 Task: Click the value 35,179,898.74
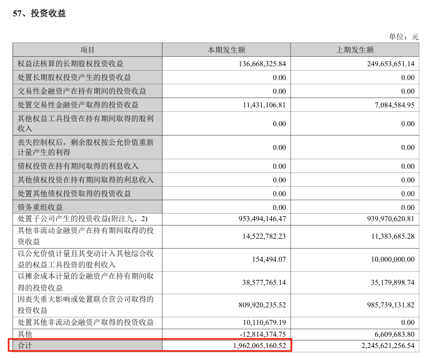tap(392, 282)
